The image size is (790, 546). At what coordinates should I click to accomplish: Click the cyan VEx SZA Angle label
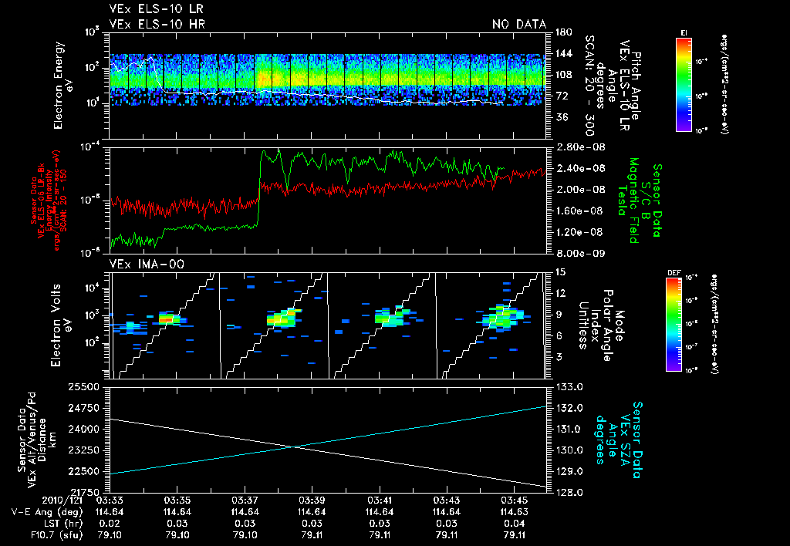(x=619, y=440)
